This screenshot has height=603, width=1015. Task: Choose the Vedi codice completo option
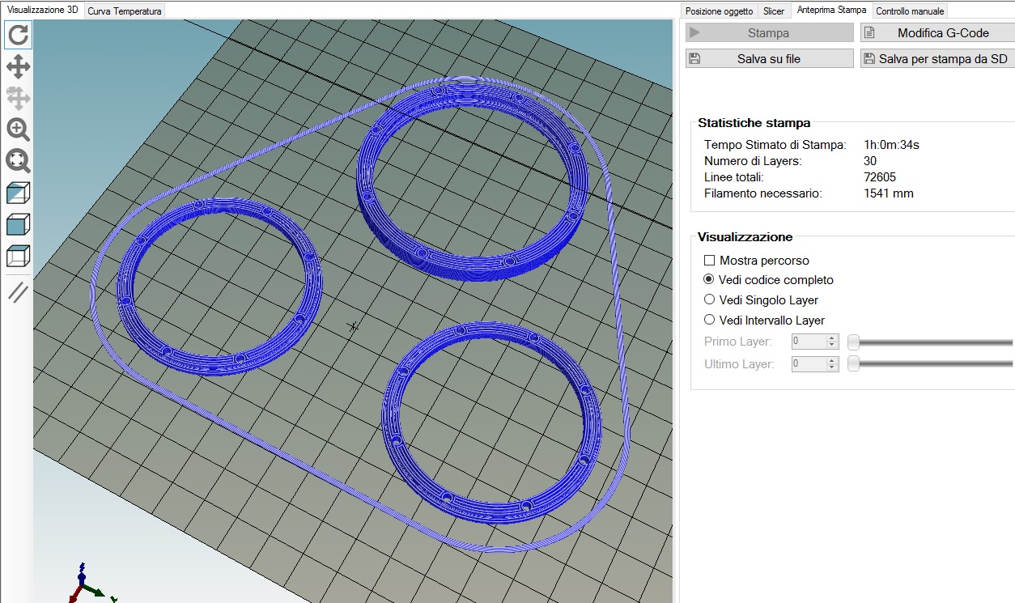coord(710,280)
